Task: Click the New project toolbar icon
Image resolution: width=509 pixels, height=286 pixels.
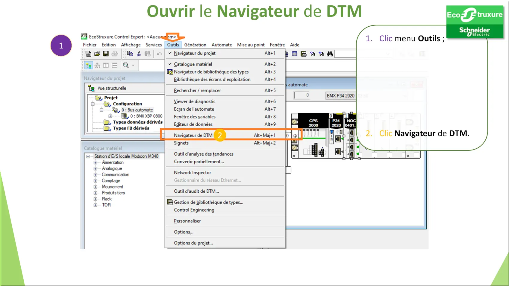Action: click(88, 54)
